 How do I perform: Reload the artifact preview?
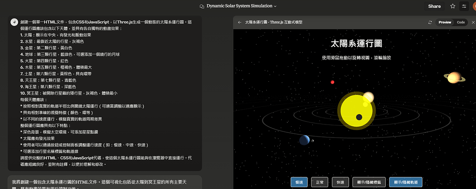point(430,22)
